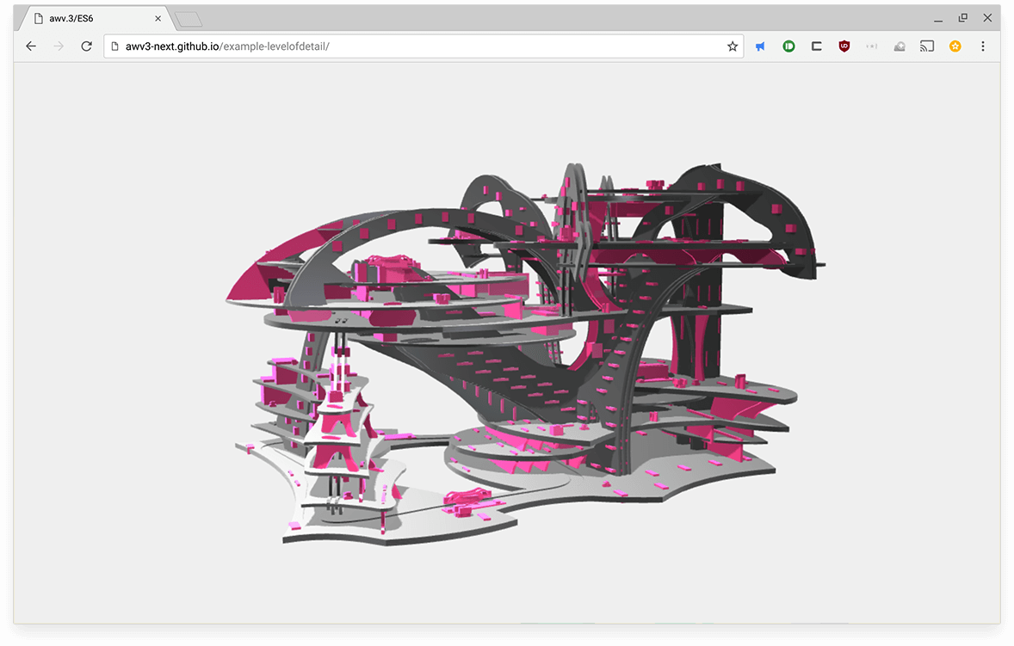
Task: Open the blue megaphone extension
Action: click(x=761, y=46)
